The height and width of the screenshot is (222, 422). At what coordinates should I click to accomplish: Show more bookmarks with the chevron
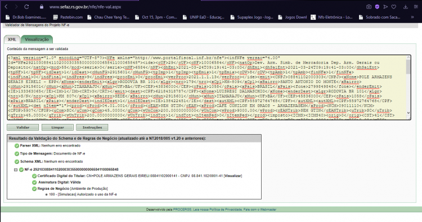click(412, 17)
